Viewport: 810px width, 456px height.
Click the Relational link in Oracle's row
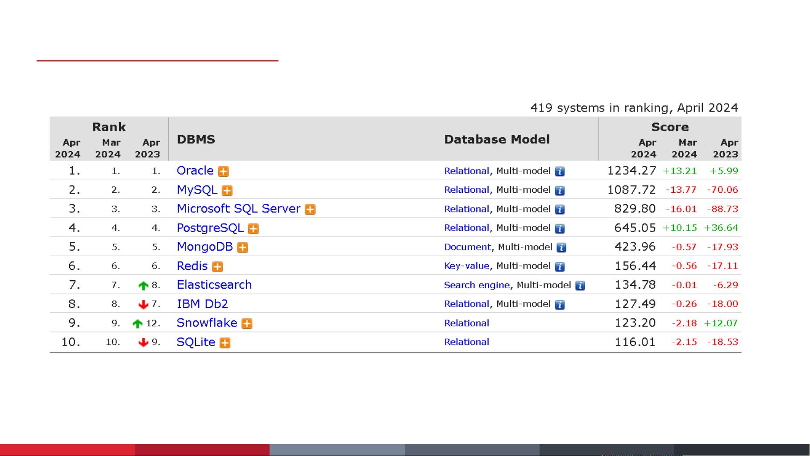466,171
